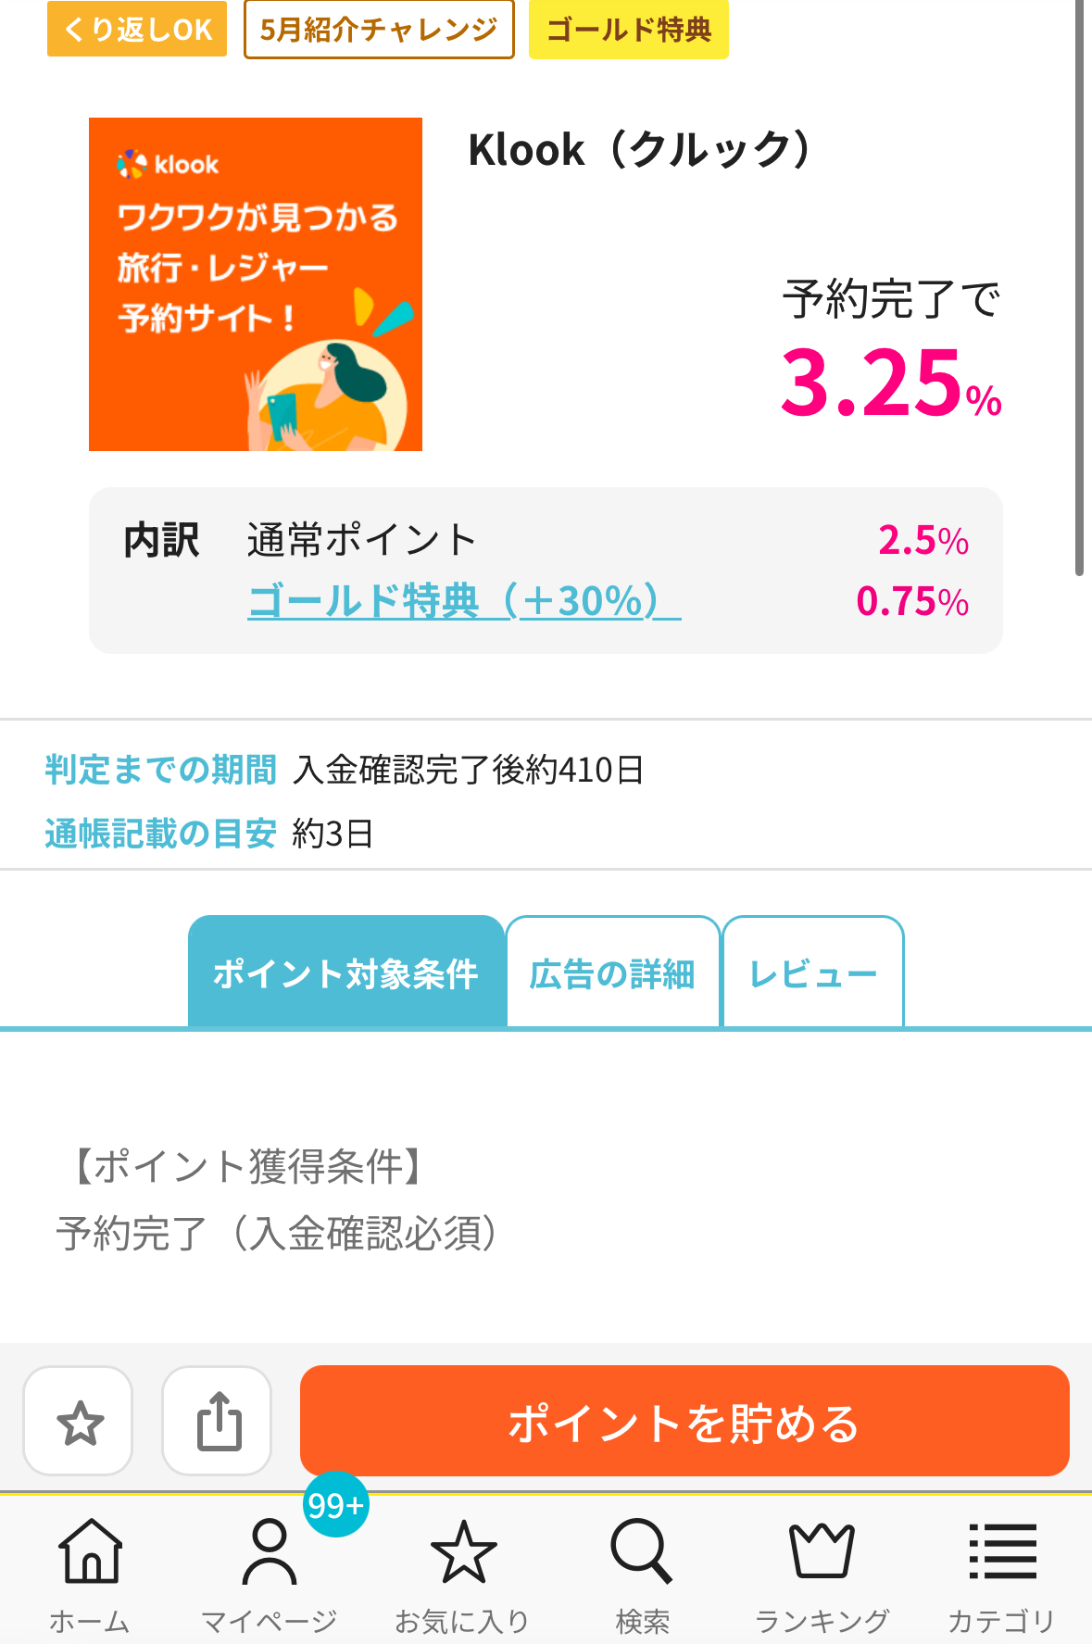Click the vertical scrollbar on right edge
This screenshot has height=1644, width=1092.
click(1079, 287)
